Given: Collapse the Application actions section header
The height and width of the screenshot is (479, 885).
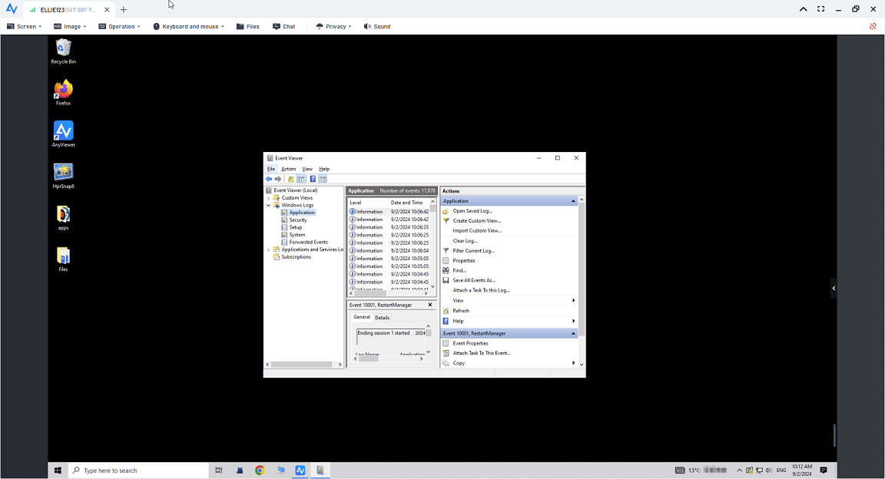Looking at the screenshot, I should (x=573, y=201).
